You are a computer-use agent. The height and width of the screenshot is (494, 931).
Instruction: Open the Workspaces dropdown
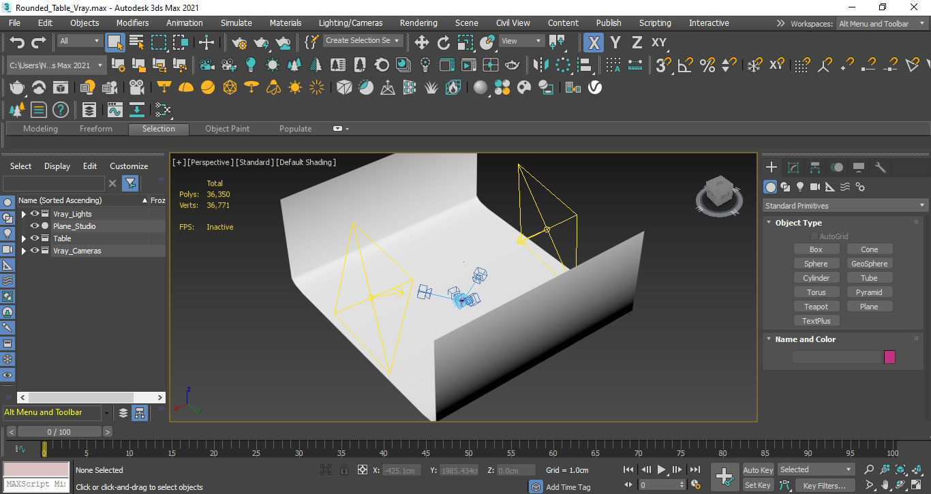(881, 24)
